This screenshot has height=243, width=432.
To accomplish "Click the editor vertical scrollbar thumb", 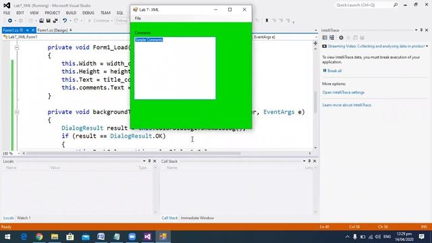I will 315,102.
